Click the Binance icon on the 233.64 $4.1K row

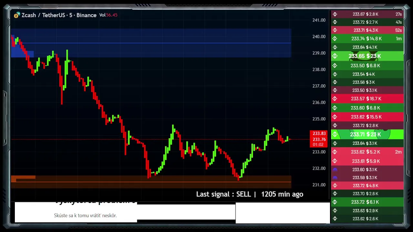tap(335, 47)
